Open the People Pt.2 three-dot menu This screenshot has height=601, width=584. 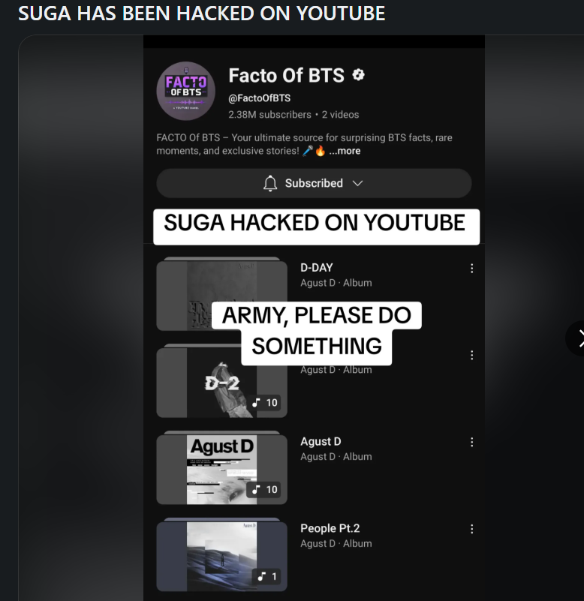coord(471,529)
